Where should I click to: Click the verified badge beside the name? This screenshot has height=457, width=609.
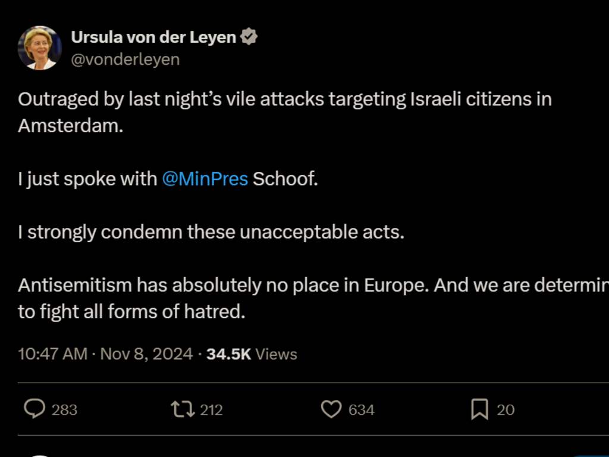pos(249,37)
